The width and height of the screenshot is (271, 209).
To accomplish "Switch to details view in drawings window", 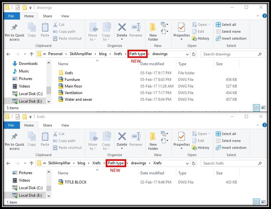I will [x=256, y=108].
